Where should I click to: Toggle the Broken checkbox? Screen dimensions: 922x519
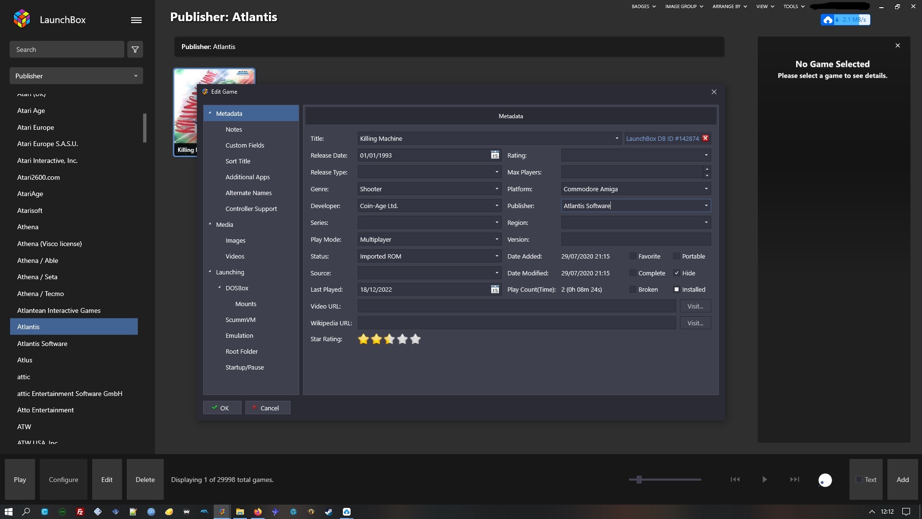[633, 289]
